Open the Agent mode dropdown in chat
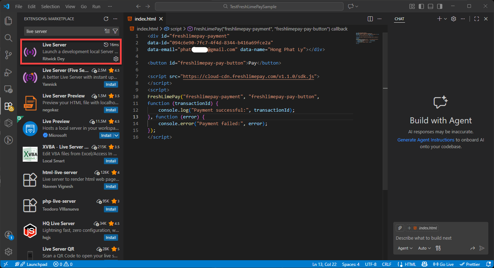This screenshot has width=494, height=268. click(x=405, y=248)
